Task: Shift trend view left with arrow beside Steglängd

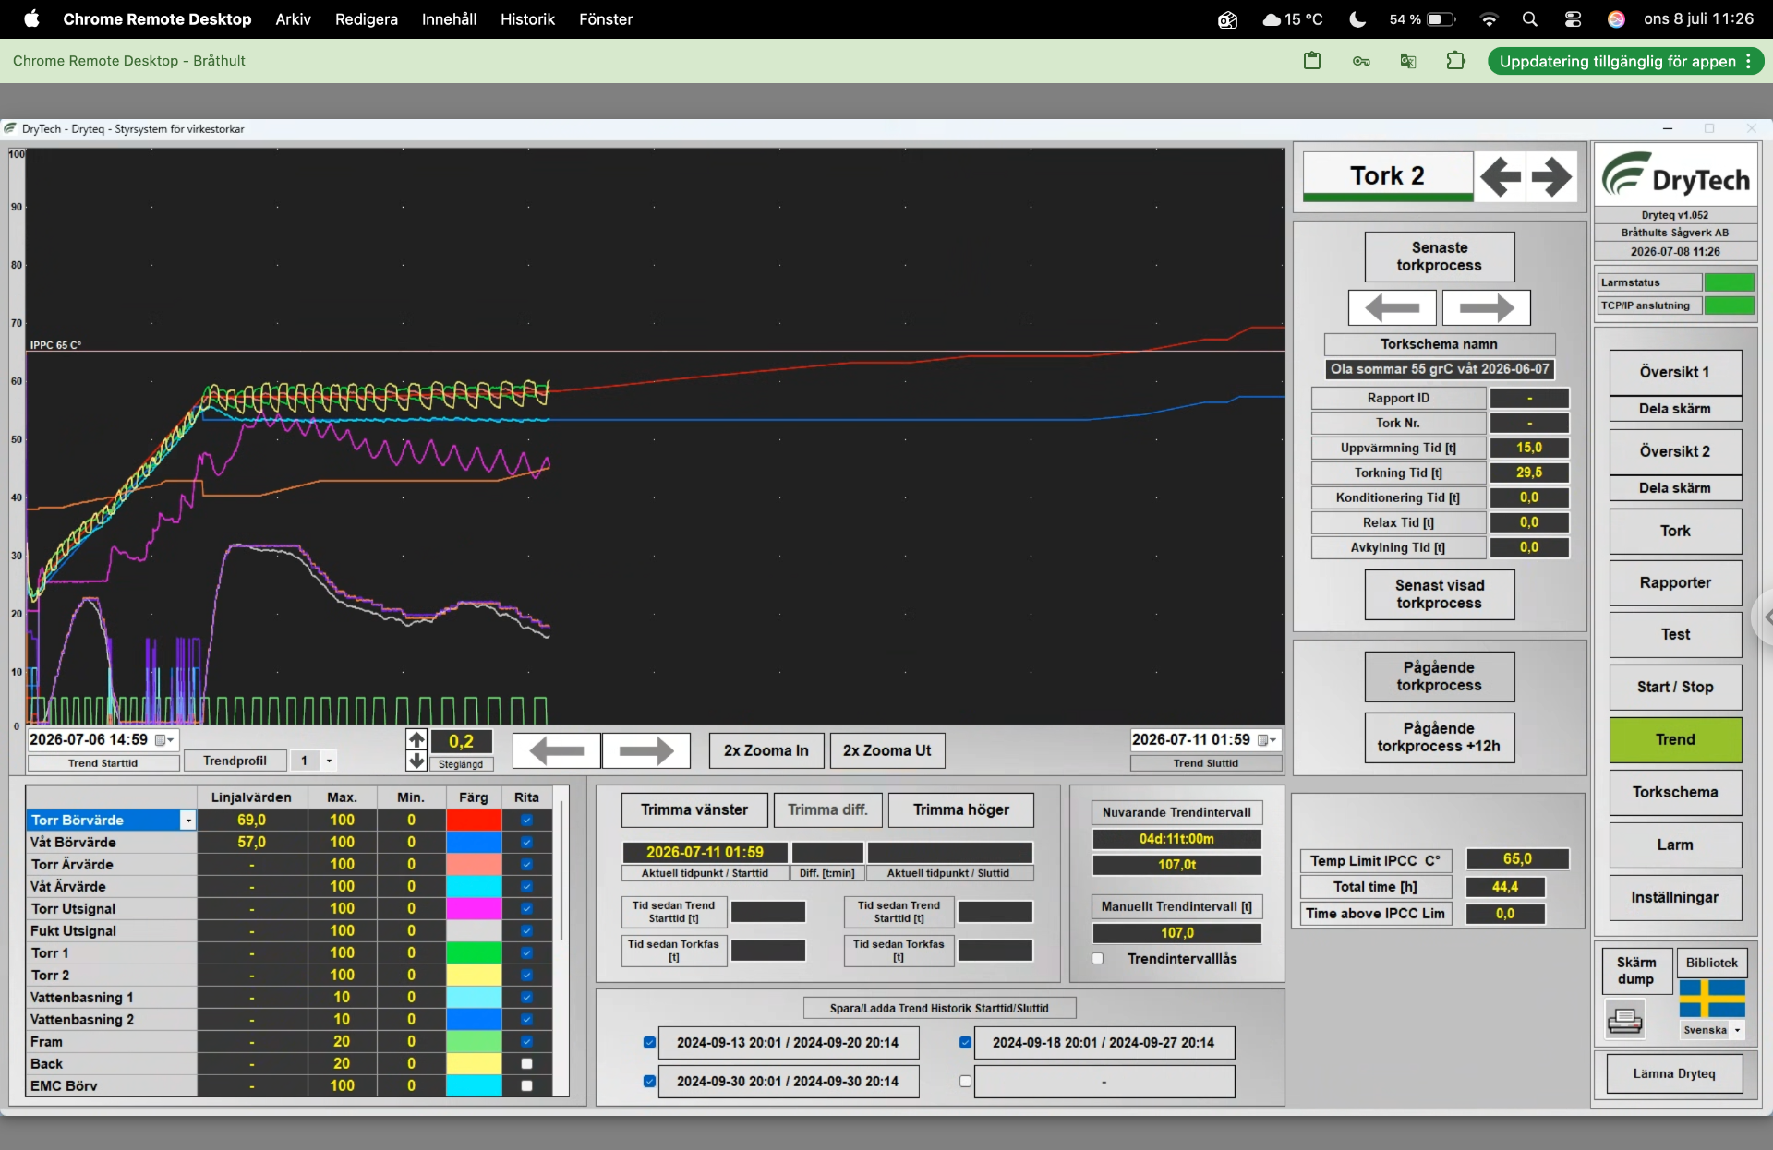Action: click(557, 750)
